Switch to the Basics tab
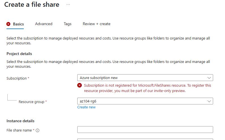 click(18, 24)
